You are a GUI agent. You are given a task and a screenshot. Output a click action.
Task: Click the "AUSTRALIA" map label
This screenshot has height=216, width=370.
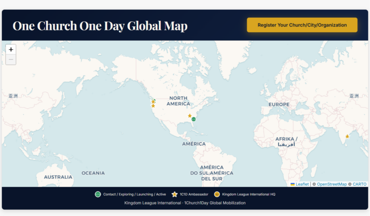[58, 177]
